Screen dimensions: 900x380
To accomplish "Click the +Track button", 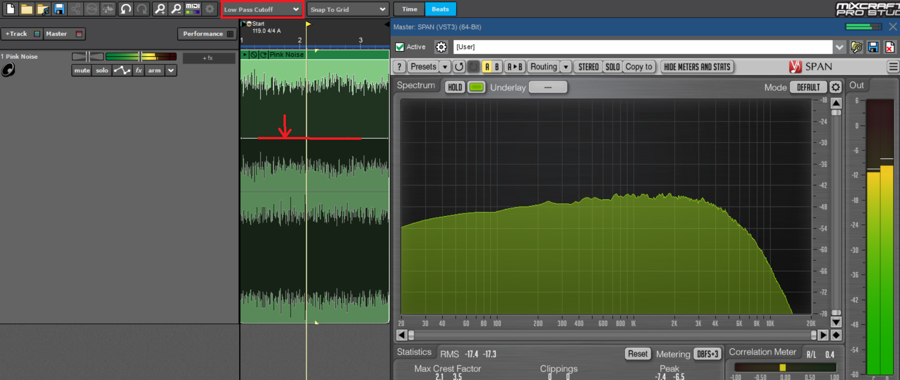I will coord(22,34).
